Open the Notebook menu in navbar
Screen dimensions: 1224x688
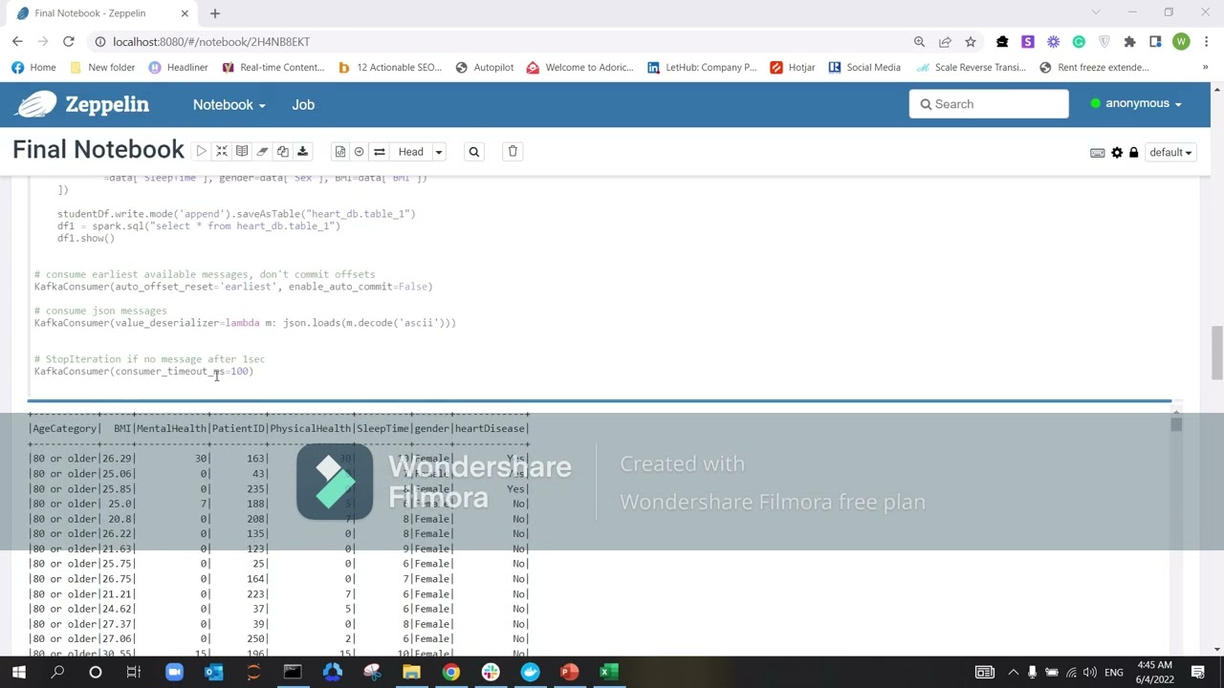(x=229, y=104)
